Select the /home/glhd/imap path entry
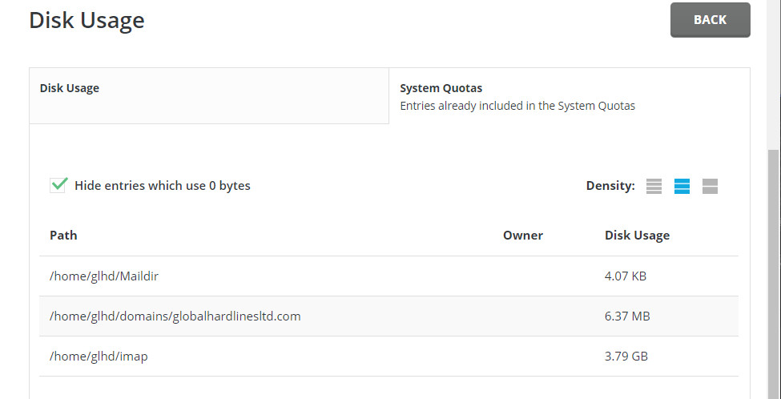The image size is (781, 399). point(99,357)
